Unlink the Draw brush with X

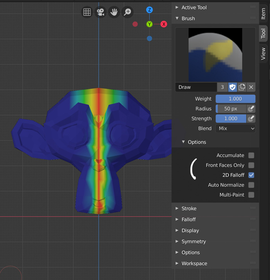(x=251, y=87)
